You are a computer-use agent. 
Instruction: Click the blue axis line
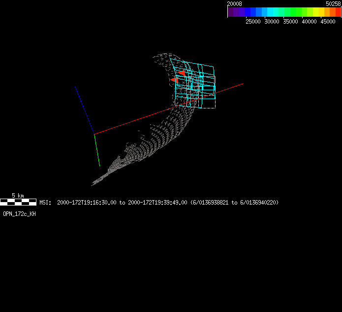click(x=84, y=109)
